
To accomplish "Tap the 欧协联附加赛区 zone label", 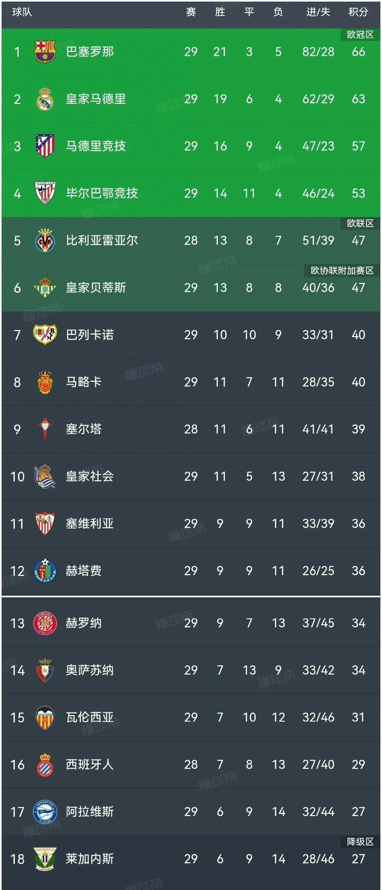I will click(342, 271).
